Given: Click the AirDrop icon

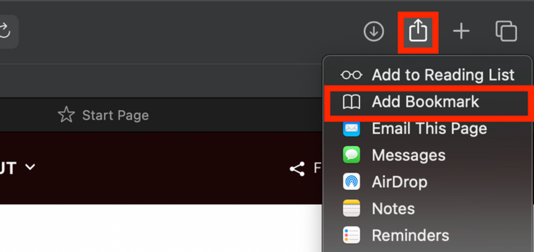Looking at the screenshot, I should (x=352, y=181).
